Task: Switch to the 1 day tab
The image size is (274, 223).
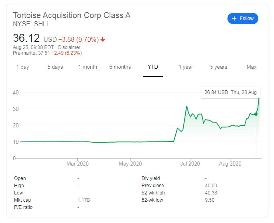Action: pyautogui.click(x=22, y=67)
